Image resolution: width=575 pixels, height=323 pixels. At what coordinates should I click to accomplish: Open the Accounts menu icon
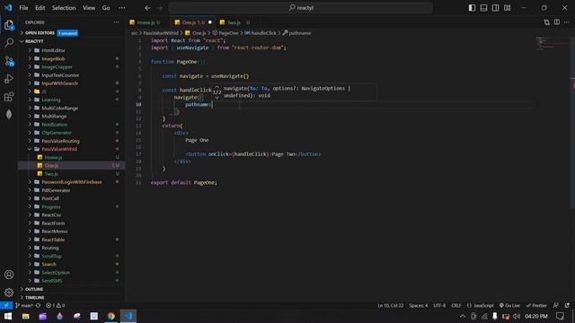pos(9,275)
